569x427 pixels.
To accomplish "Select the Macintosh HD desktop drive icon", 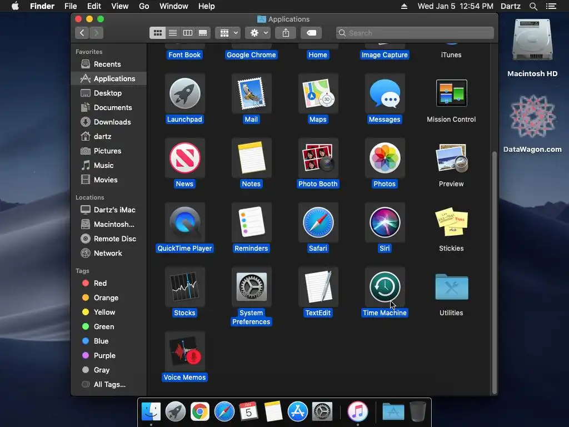I will click(532, 41).
